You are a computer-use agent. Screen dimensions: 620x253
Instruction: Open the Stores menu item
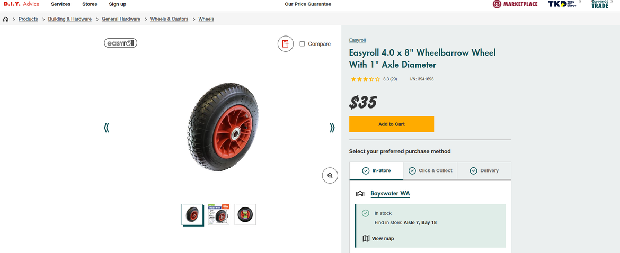point(90,4)
